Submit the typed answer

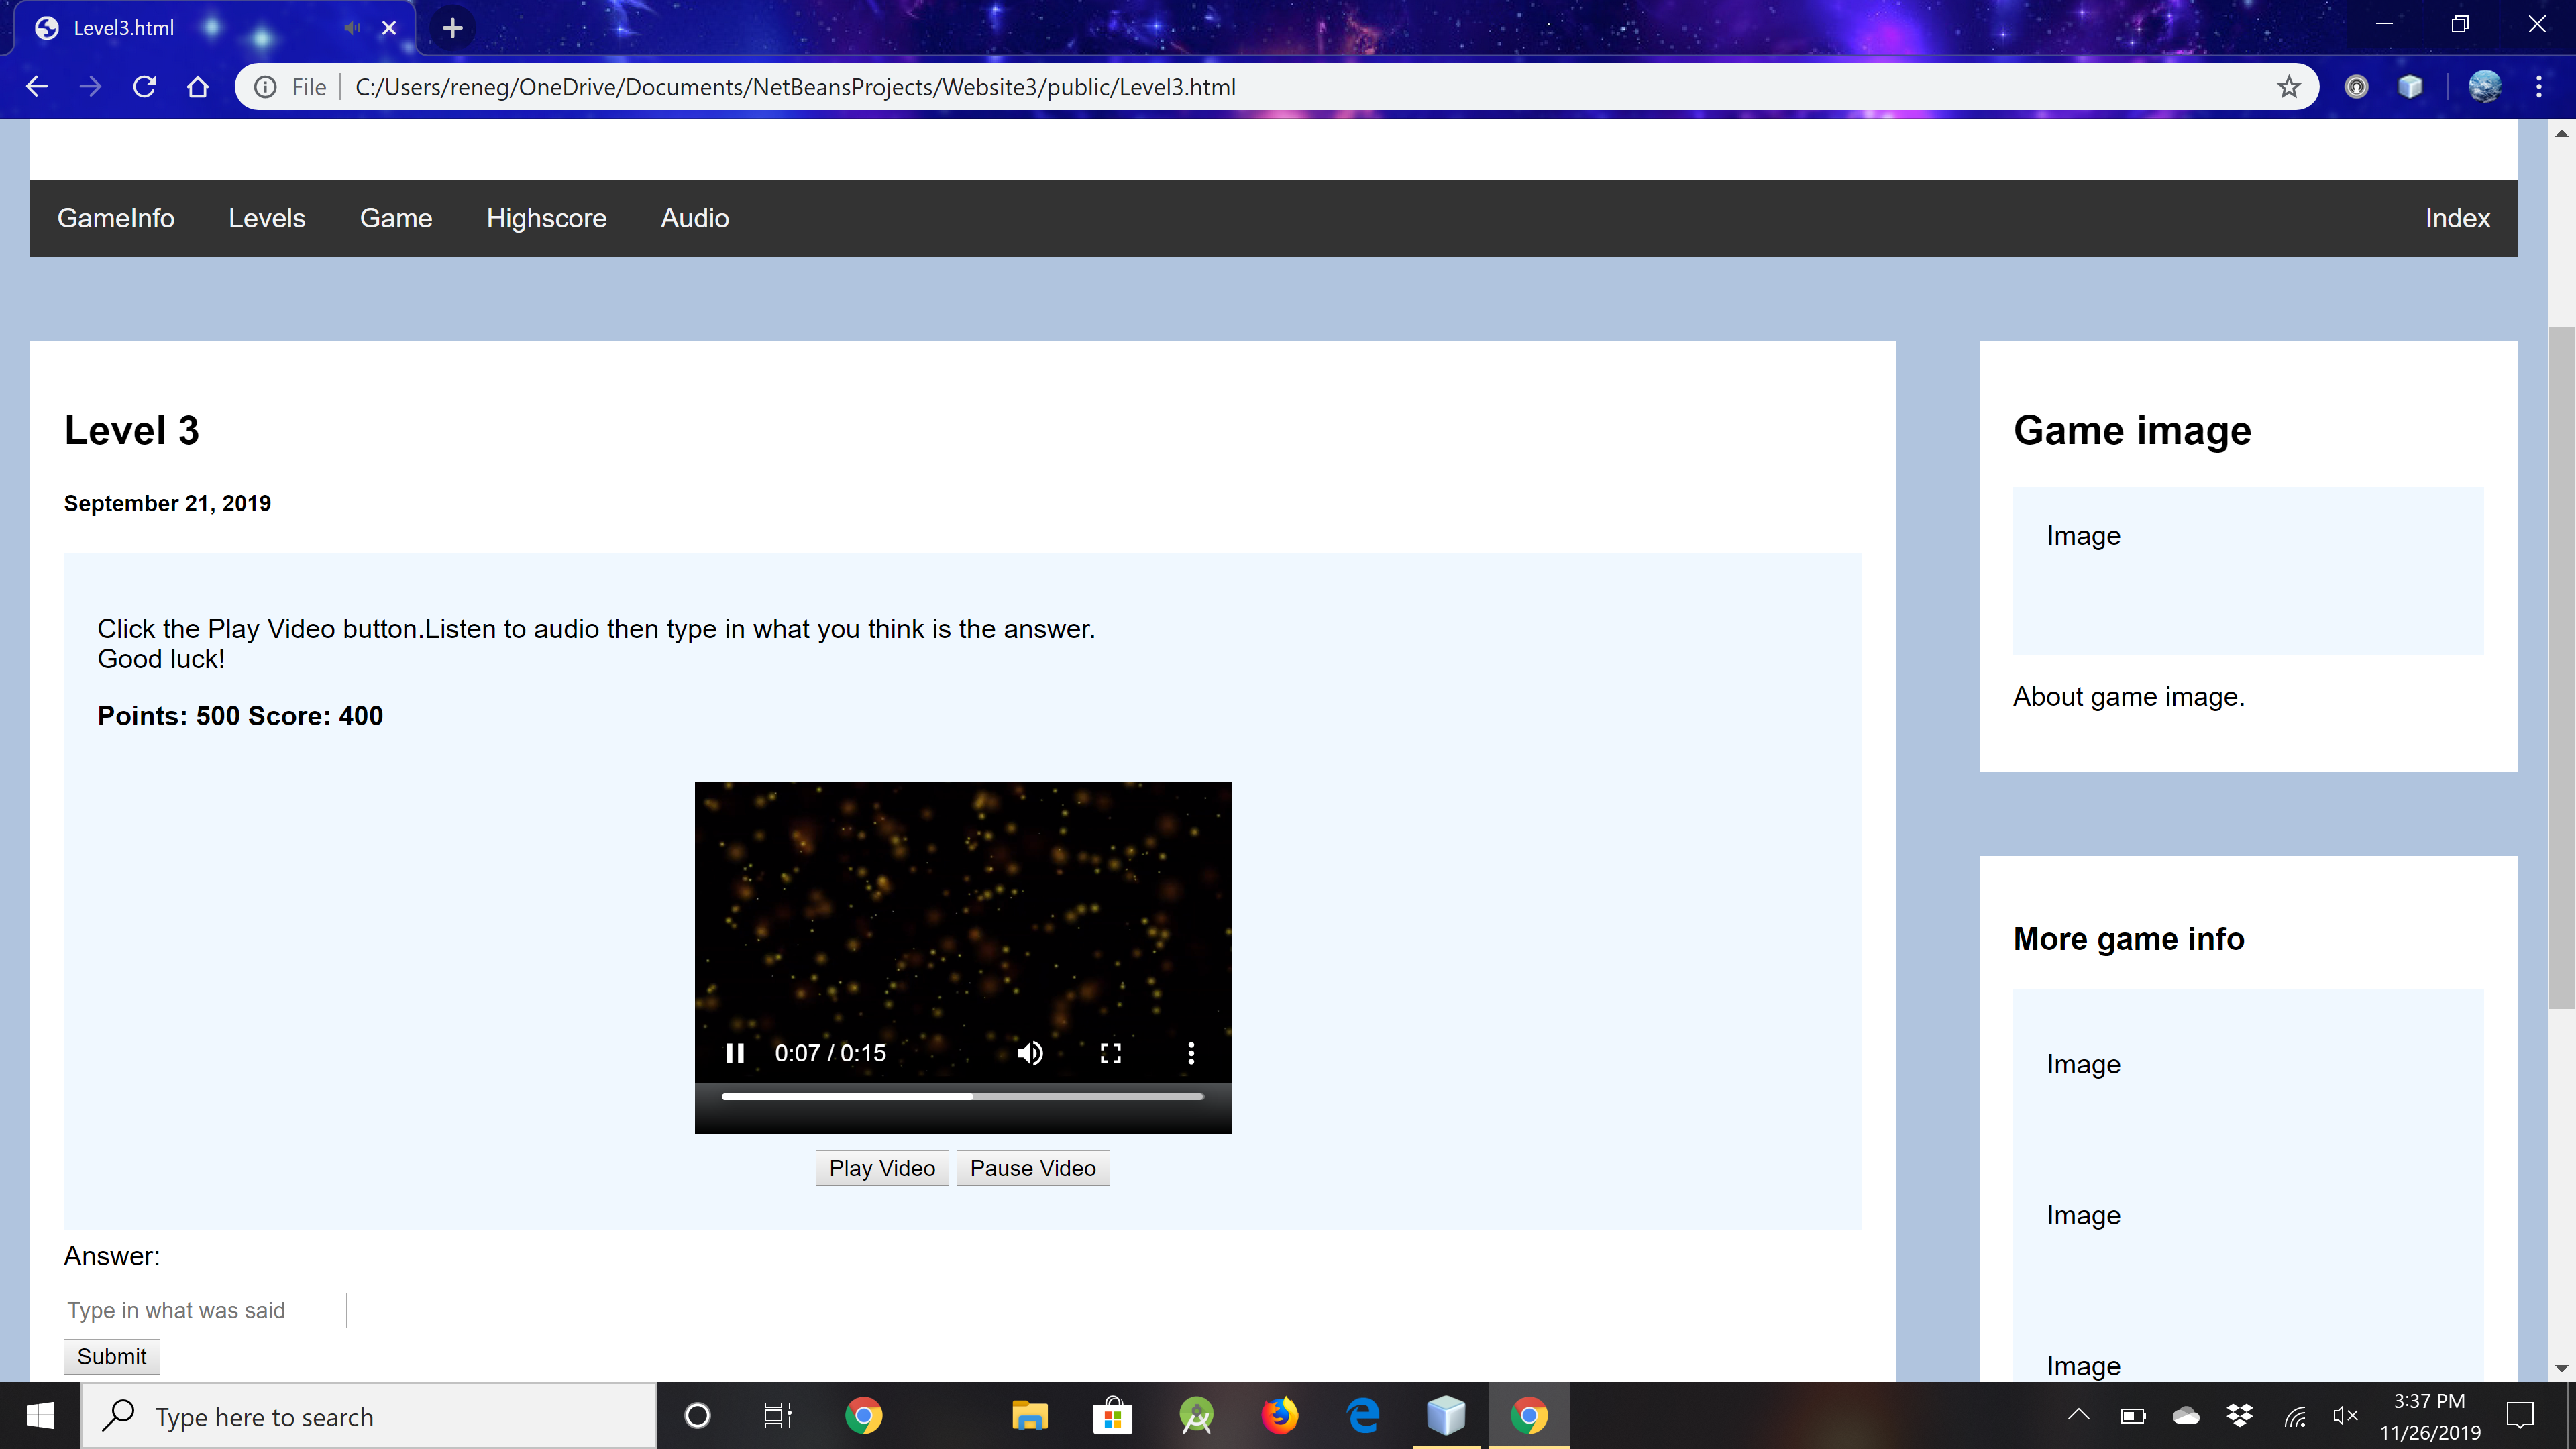pos(111,1357)
